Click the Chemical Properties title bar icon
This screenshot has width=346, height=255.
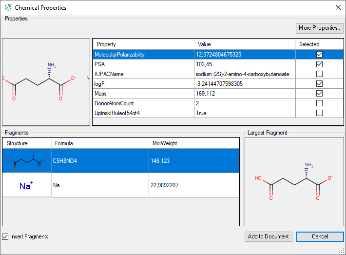click(x=8, y=8)
